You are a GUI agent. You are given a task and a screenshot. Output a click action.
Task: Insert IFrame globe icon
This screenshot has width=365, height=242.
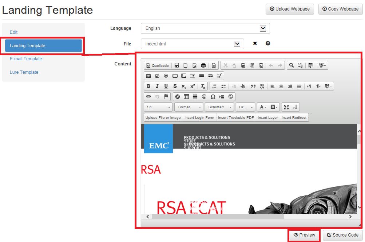pyautogui.click(x=231, y=97)
